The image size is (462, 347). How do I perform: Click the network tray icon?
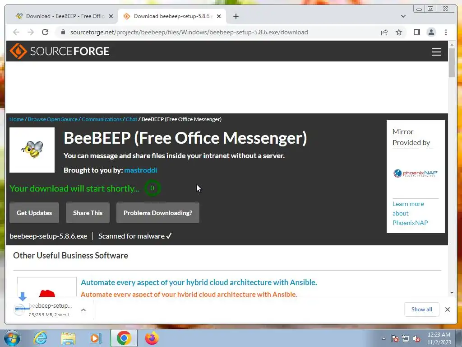(406, 338)
